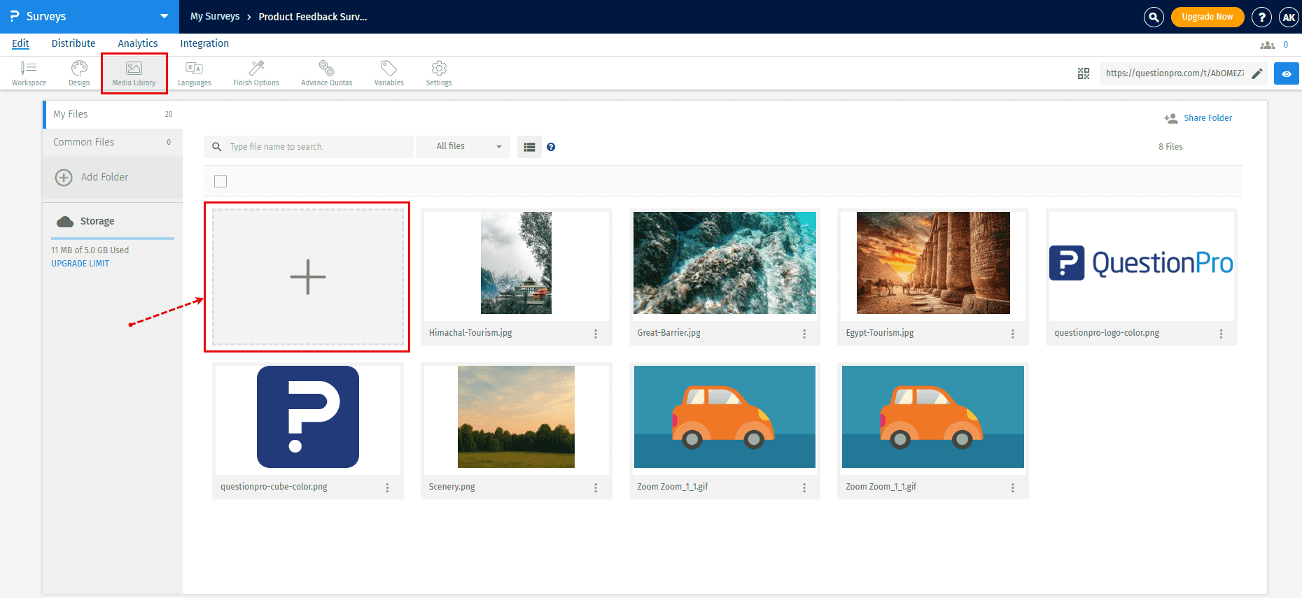Click the upload new file plus tile
1302x598 pixels.
(308, 277)
